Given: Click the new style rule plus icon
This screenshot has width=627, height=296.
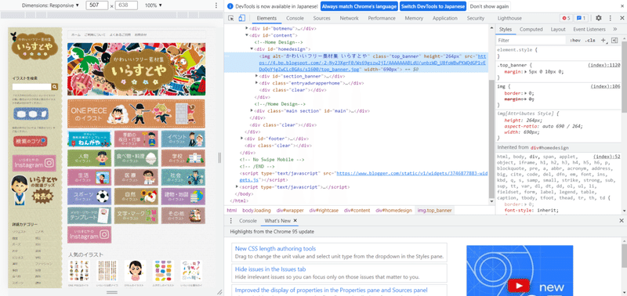Looking at the screenshot, I should tap(603, 41).
